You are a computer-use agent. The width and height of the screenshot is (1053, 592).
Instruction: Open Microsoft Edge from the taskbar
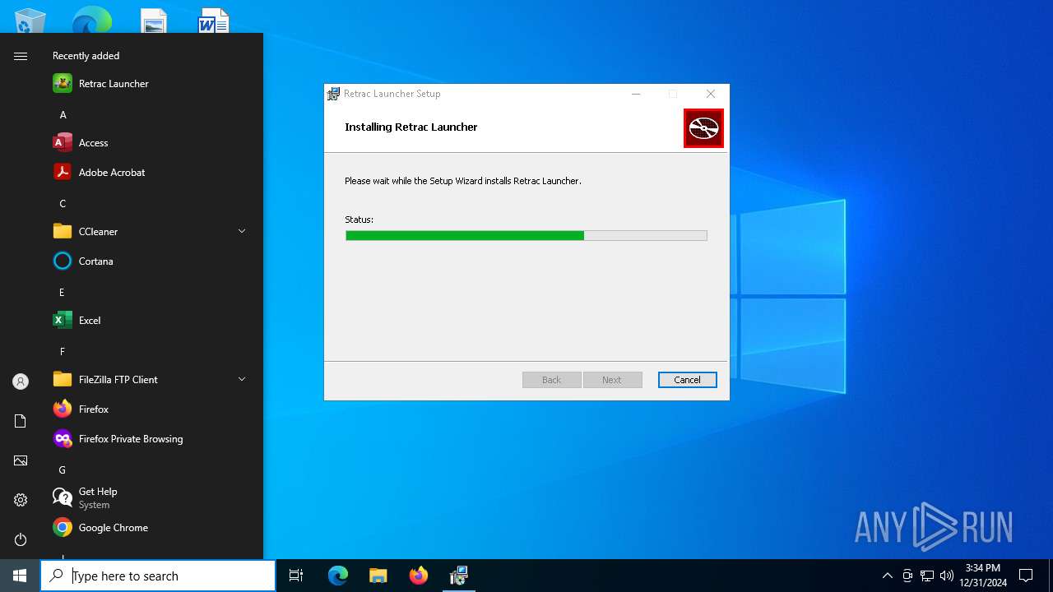point(338,576)
